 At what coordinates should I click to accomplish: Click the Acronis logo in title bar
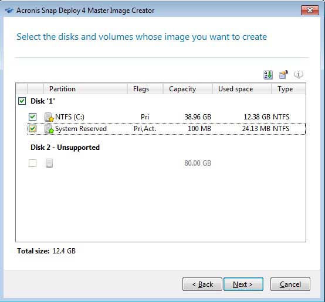click(9, 11)
